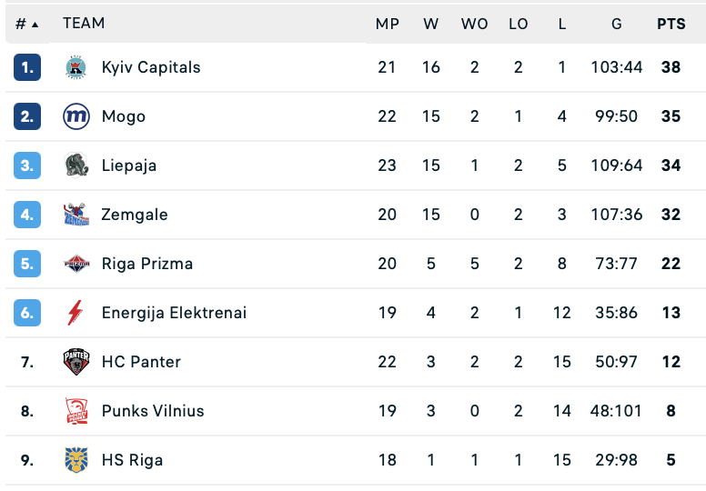Click the TEAM column header
Image resolution: width=706 pixels, height=491 pixels.
pyautogui.click(x=84, y=24)
